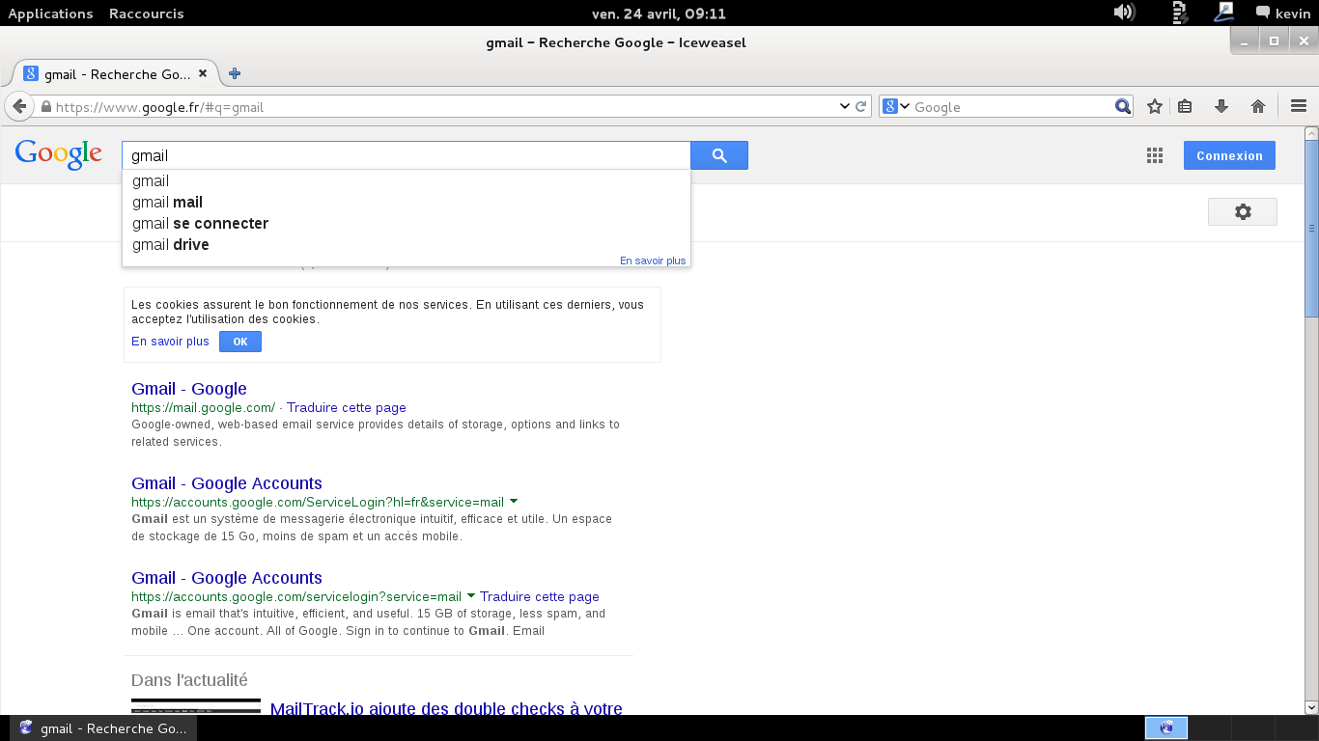Open new tab with plus icon
The width and height of the screenshot is (1319, 741).
point(235,74)
